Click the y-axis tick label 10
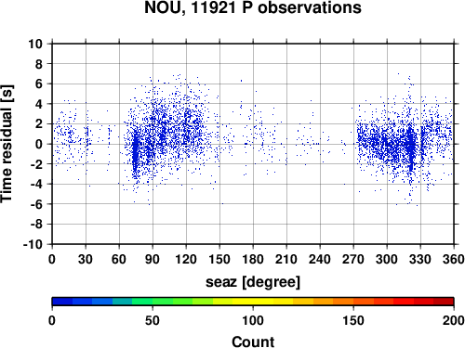This screenshot has width=465, height=348. click(x=35, y=44)
